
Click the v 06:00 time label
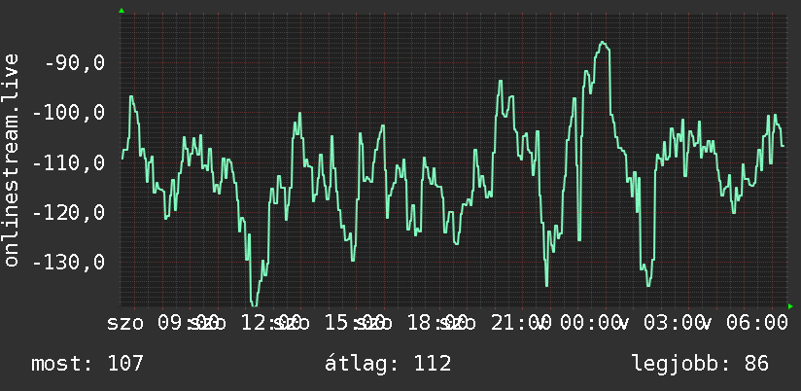click(745, 323)
